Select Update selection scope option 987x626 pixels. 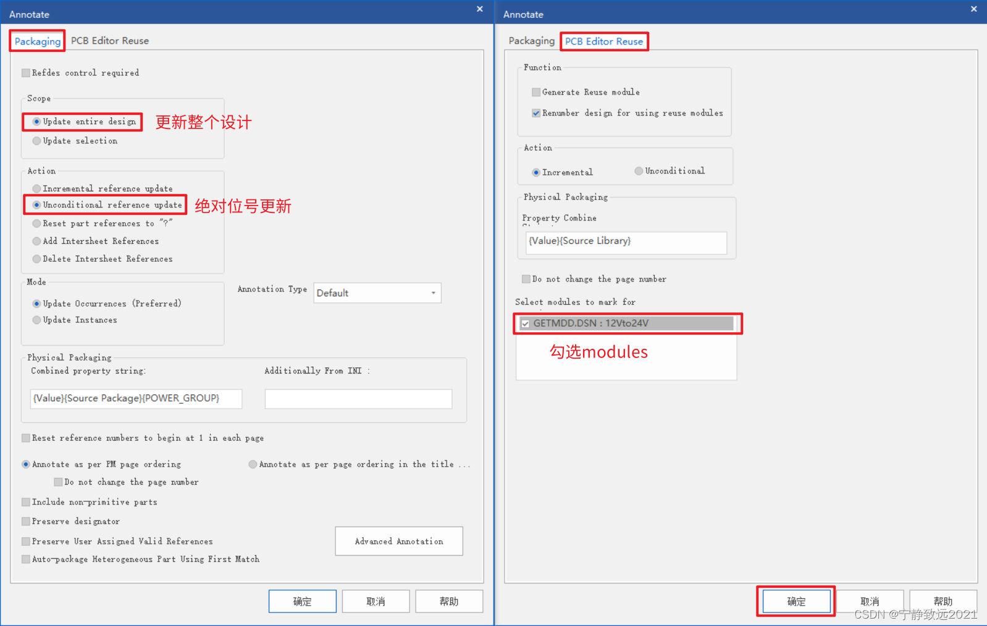coord(37,141)
